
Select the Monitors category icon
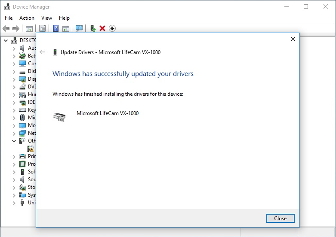point(22,125)
